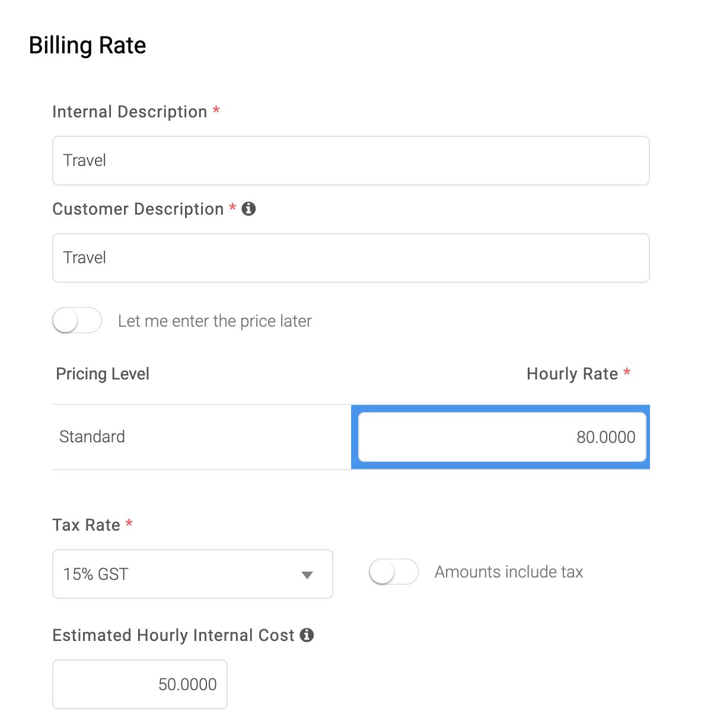Toggle the 'Let me enter the price later' switch
The image size is (701, 721).
[77, 321]
